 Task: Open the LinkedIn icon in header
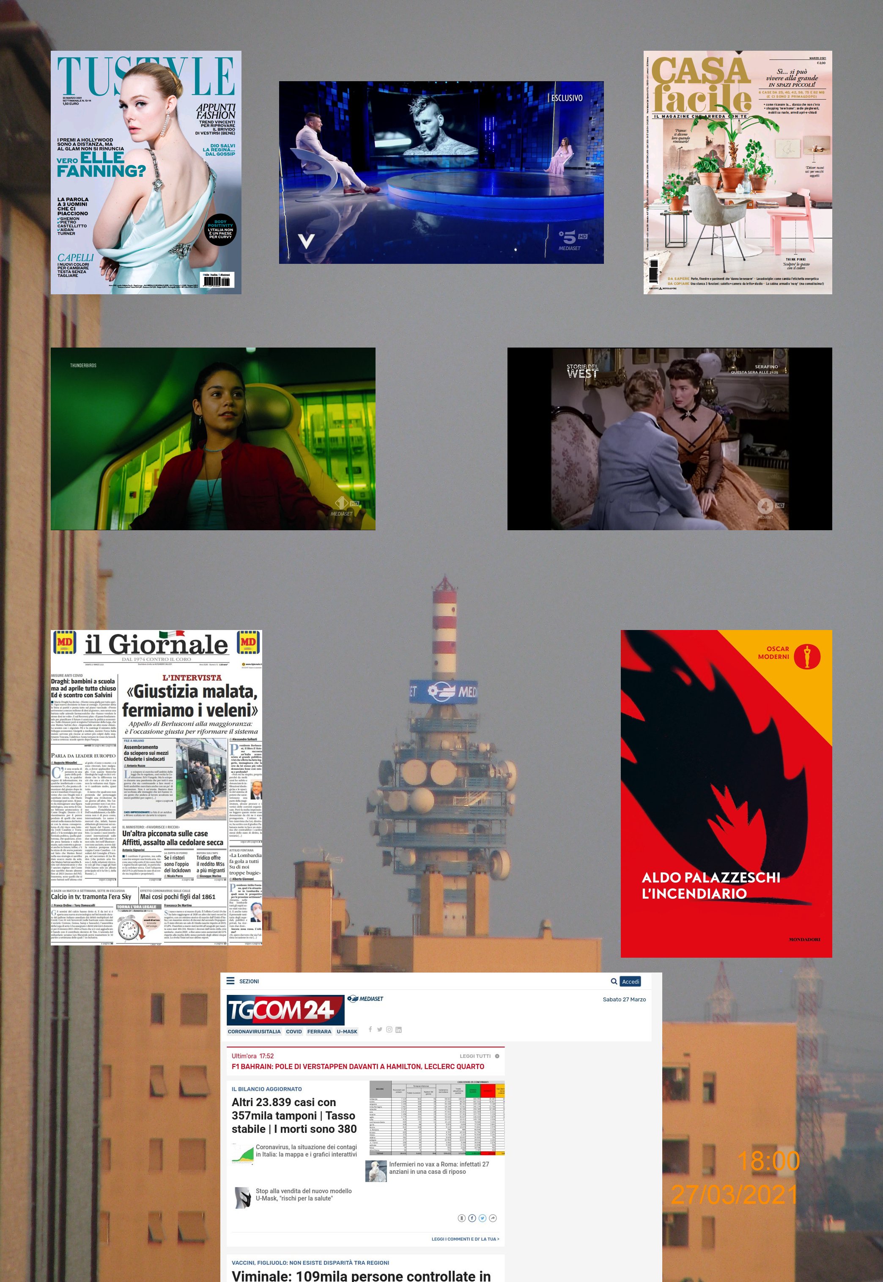[398, 1029]
